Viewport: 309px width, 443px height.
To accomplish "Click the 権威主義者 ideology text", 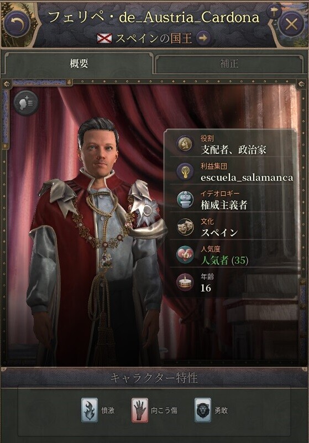I will point(224,205).
